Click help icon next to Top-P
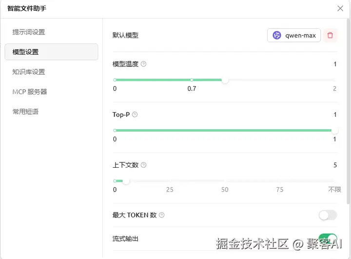351x259 pixels. [x=135, y=115]
